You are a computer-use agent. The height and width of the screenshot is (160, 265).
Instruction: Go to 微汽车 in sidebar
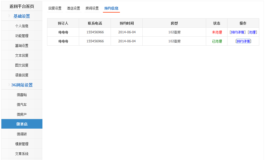click(22, 105)
